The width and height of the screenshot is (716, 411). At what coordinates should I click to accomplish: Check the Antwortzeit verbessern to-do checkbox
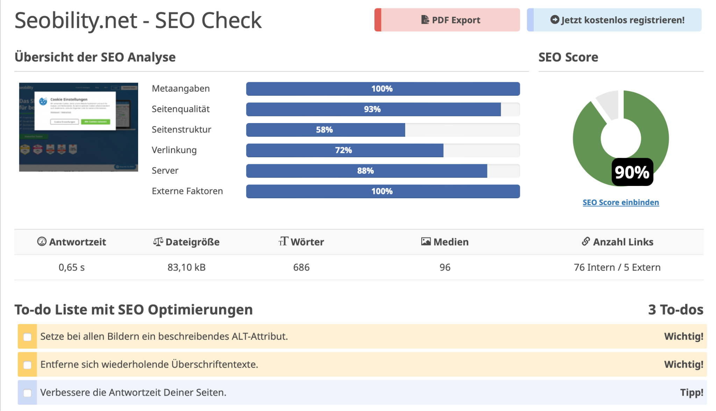click(x=27, y=392)
